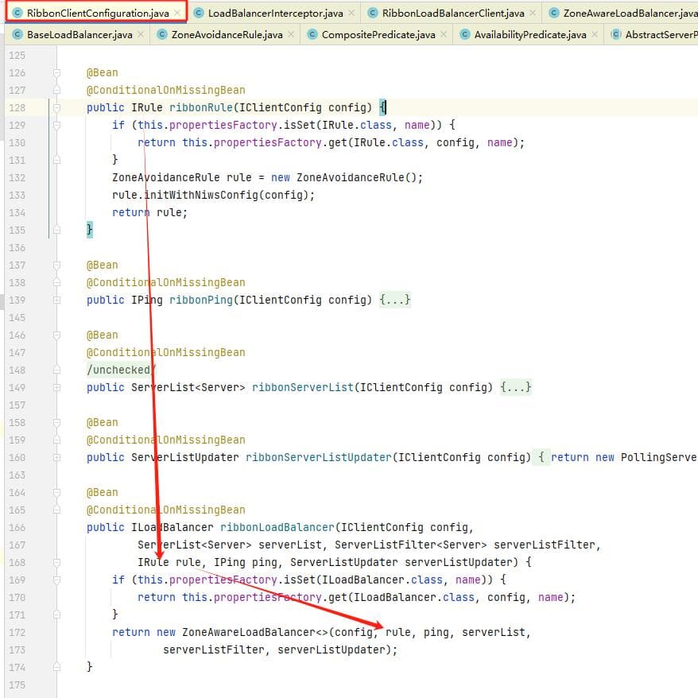The height and width of the screenshot is (698, 698).
Task: Open the AvailabilityPredicate.java tab
Action: click(530, 34)
